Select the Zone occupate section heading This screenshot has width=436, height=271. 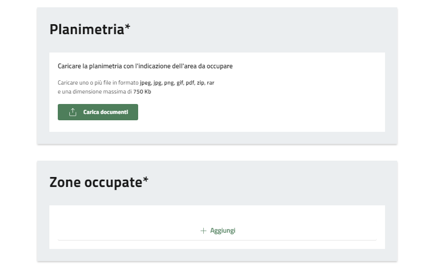(96, 182)
